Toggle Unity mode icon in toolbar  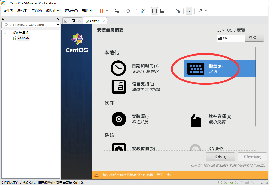click(178, 11)
